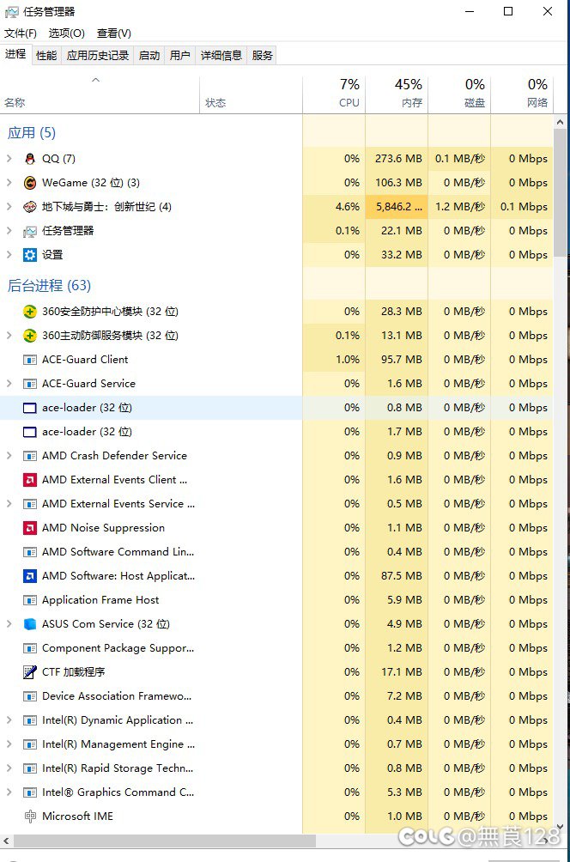Sort processes by 磁盘 column header
The height and width of the screenshot is (862, 570).
(x=459, y=94)
